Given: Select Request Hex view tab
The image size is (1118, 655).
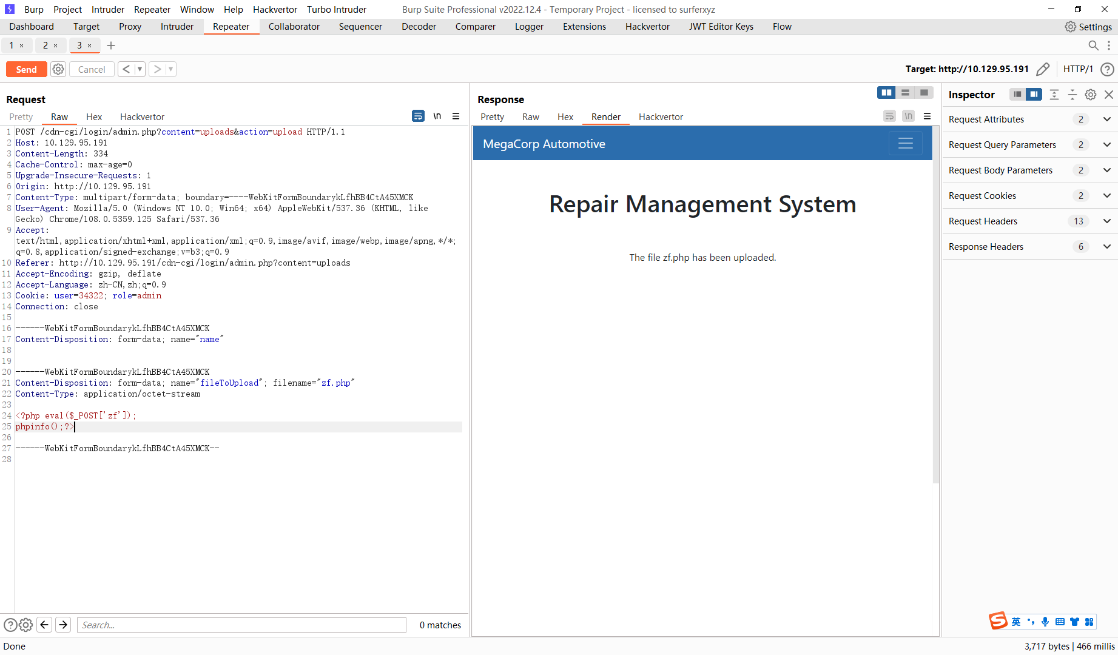Looking at the screenshot, I should [x=94, y=116].
